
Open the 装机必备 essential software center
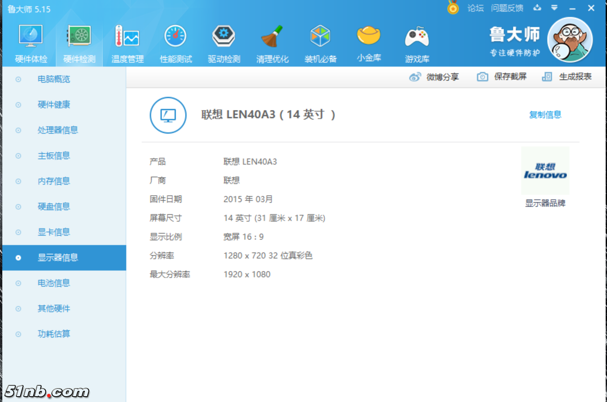[320, 42]
